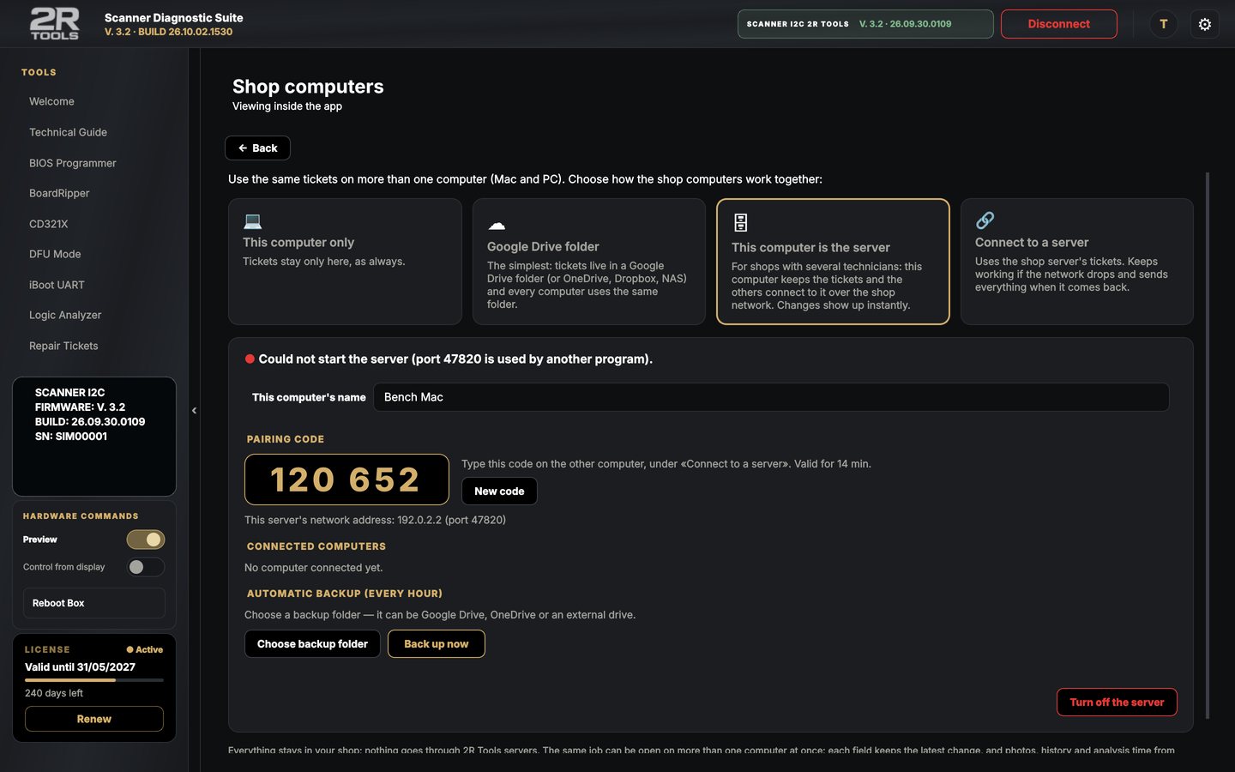
Task: Click the Scanner I2C 2R Tools status badge
Action: point(865,24)
